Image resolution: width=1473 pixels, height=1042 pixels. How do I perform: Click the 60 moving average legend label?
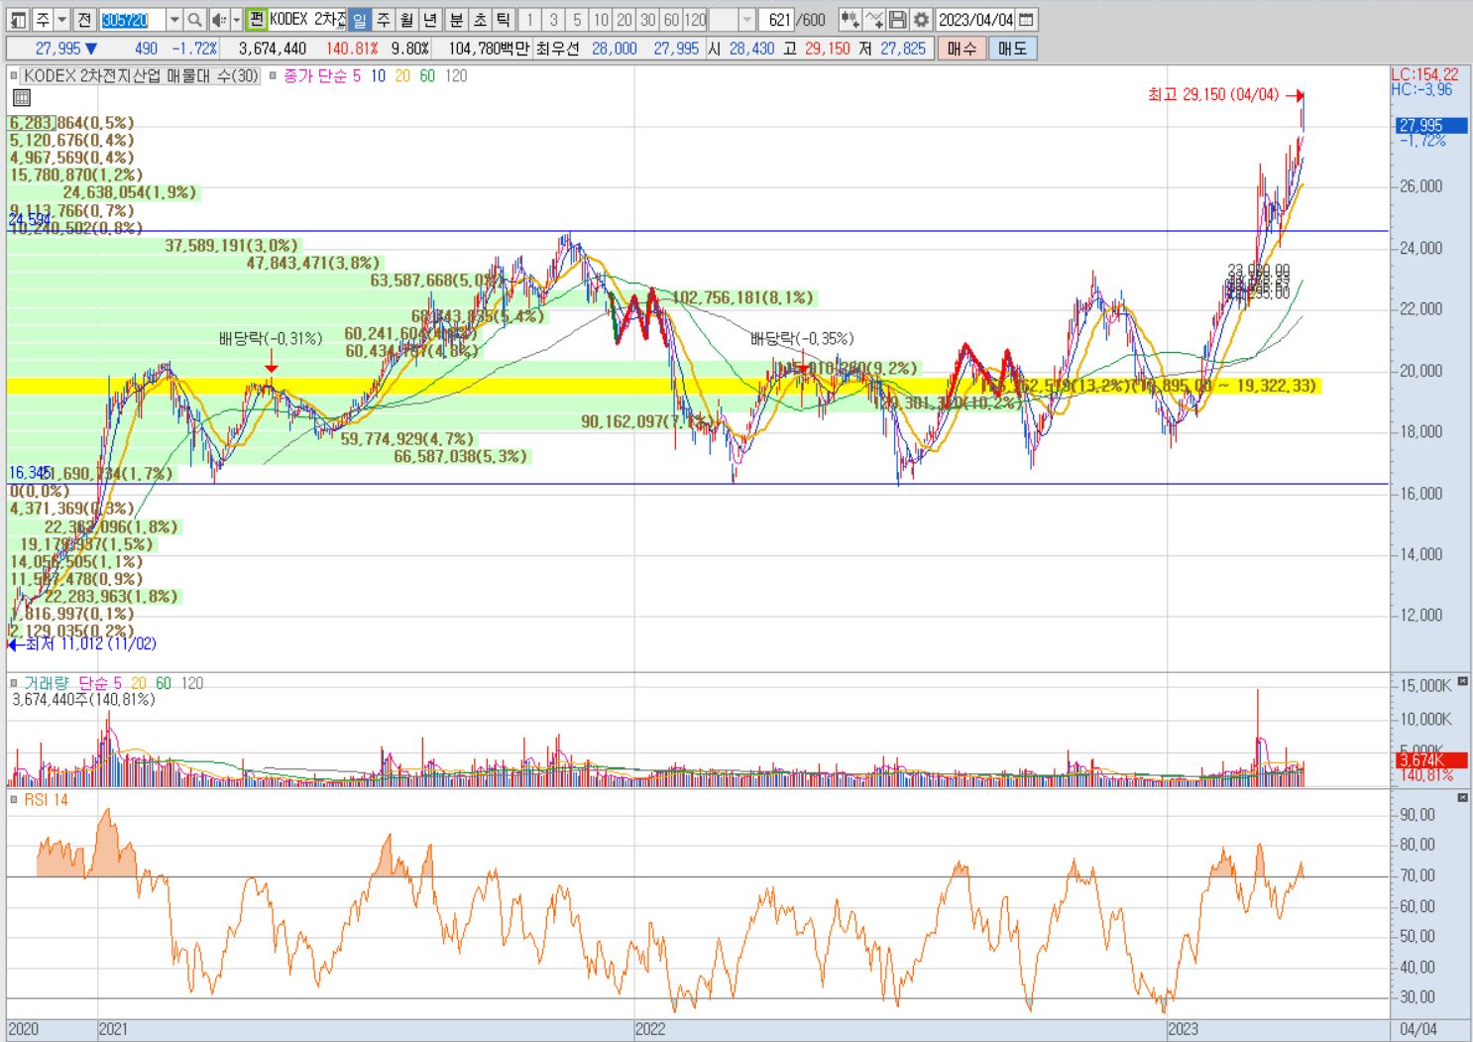pos(427,75)
